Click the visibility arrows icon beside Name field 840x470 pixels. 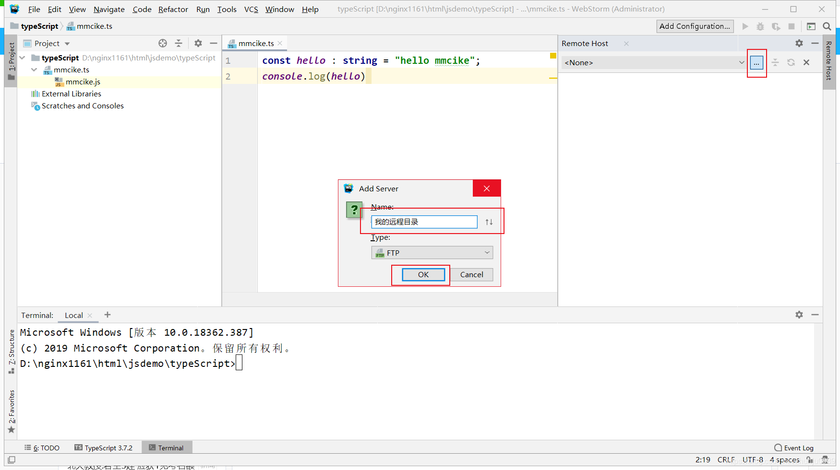click(489, 222)
